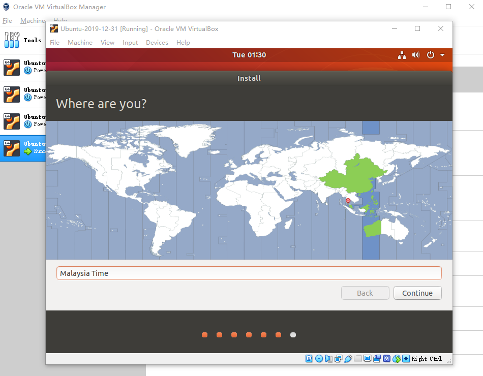Open the Devices menu of the VM window
The image size is (483, 376).
point(157,43)
